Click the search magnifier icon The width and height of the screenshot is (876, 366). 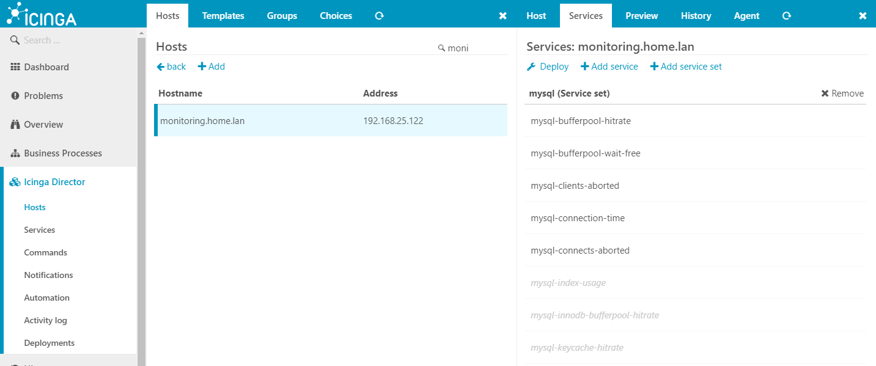click(x=15, y=40)
